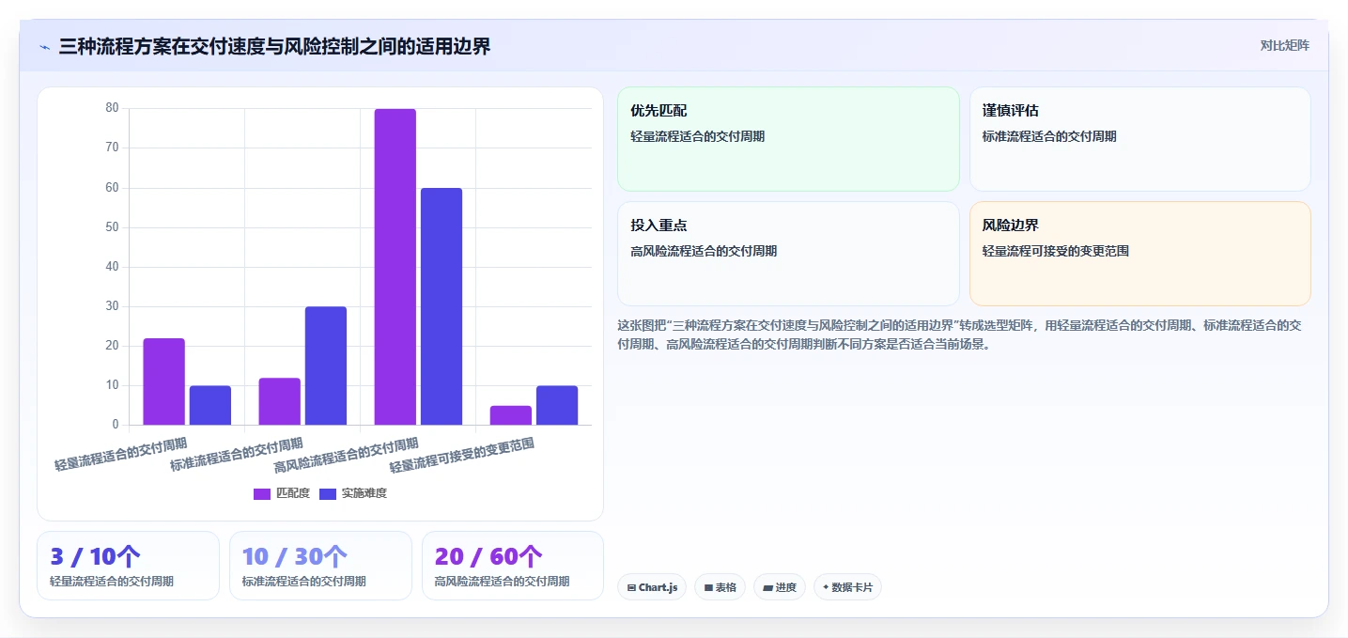Click the stat value 3 / 10个
This screenshot has height=638, width=1348.
(x=95, y=556)
